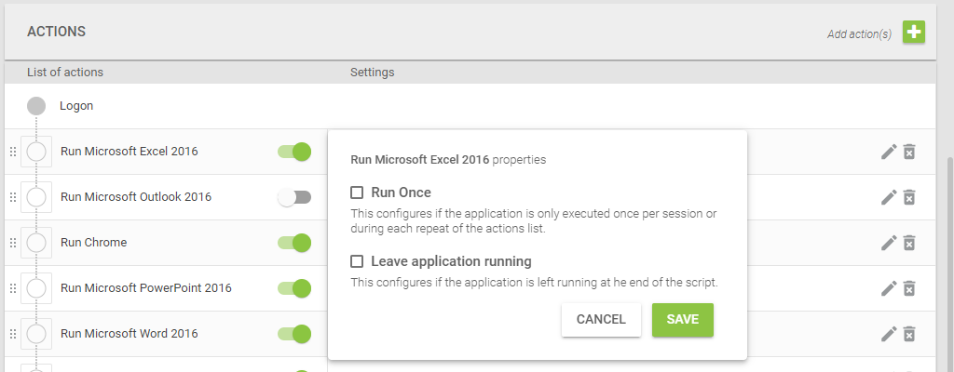Enable the Run Once checkbox

357,193
